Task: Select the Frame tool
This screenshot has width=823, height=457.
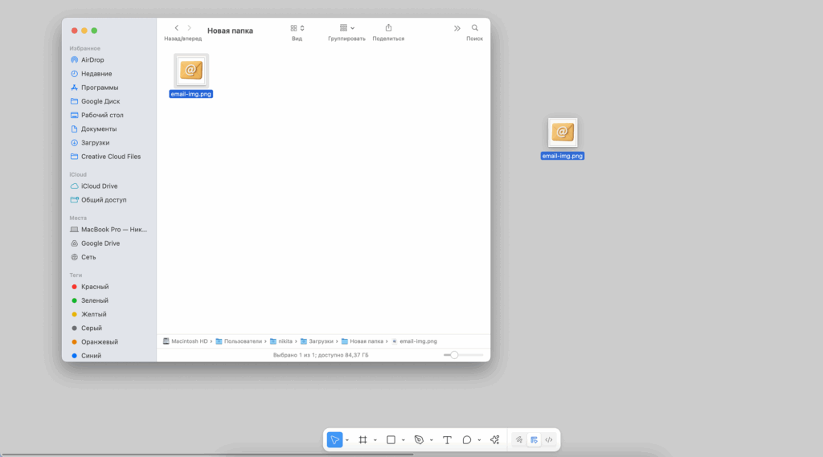Action: coord(362,439)
